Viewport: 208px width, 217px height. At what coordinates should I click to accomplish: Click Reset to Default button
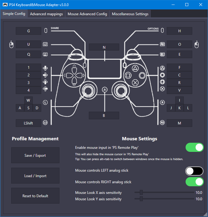(35, 196)
